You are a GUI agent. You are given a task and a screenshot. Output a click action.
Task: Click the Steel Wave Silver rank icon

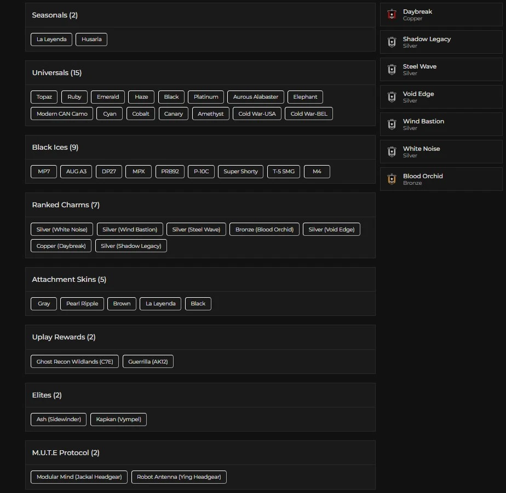coord(392,70)
